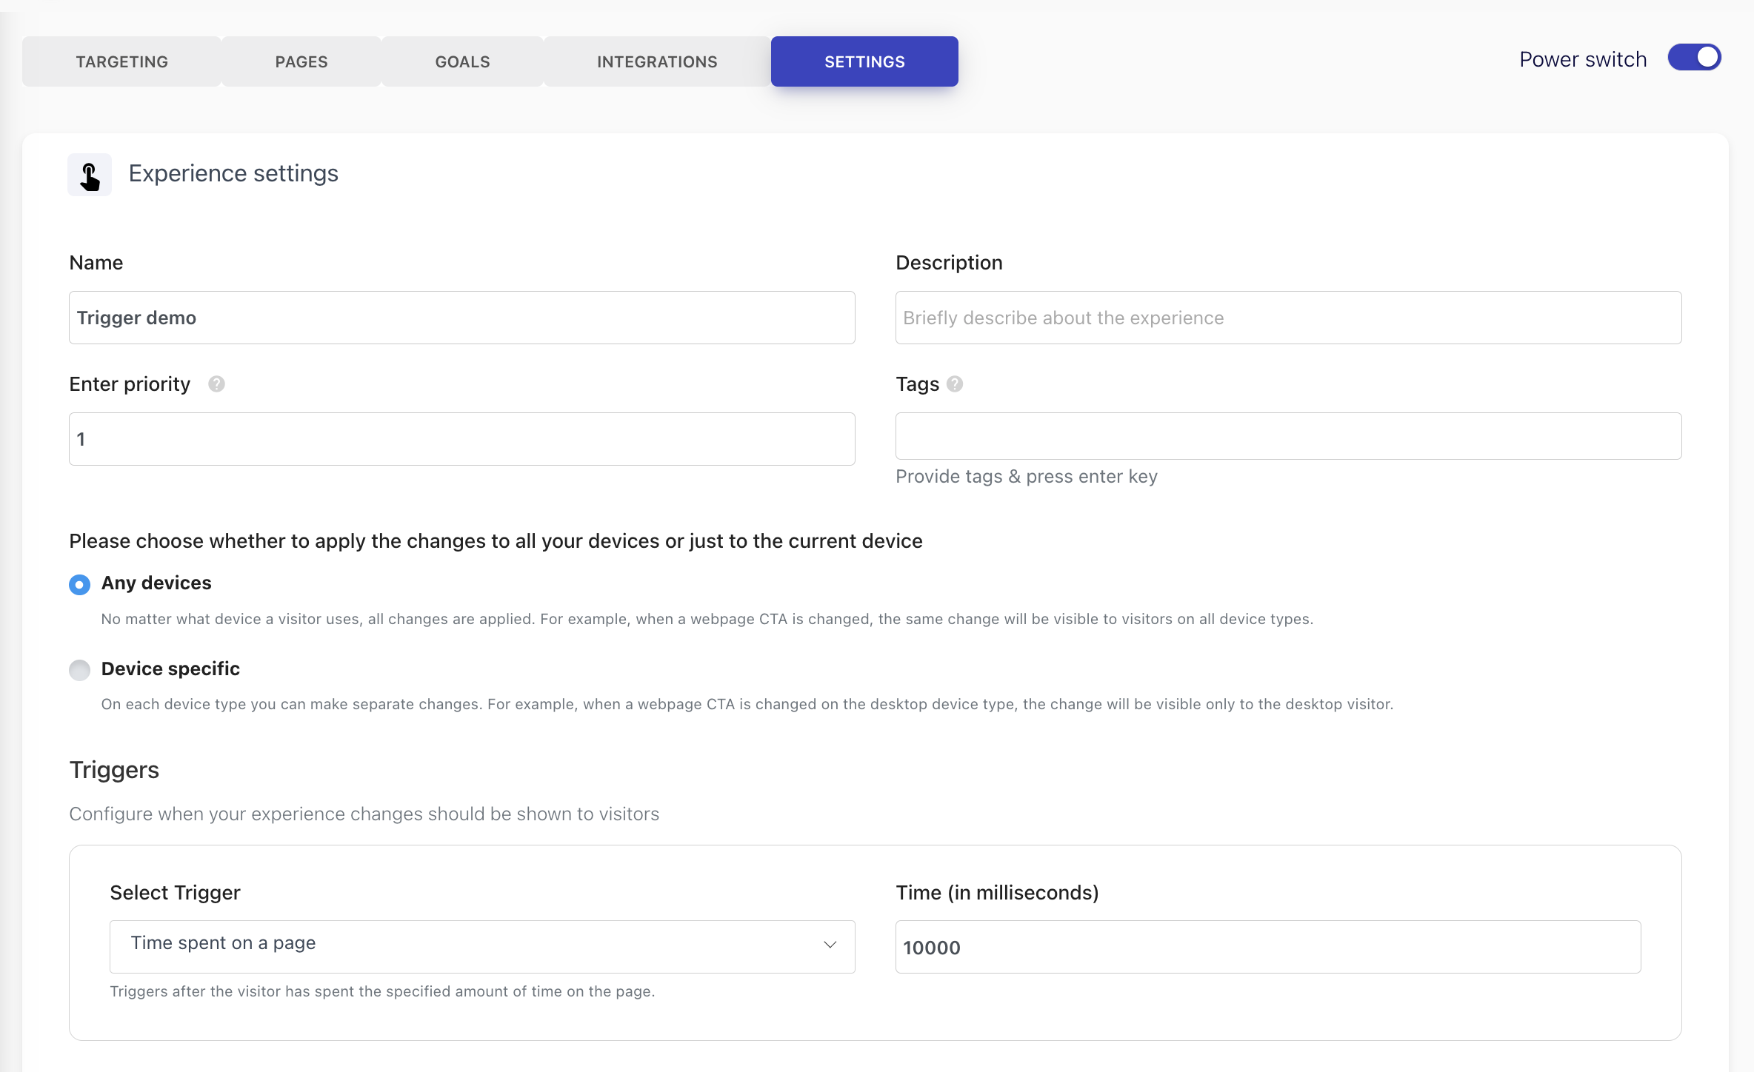Focus the Description text field
This screenshot has width=1754, height=1072.
1288,318
